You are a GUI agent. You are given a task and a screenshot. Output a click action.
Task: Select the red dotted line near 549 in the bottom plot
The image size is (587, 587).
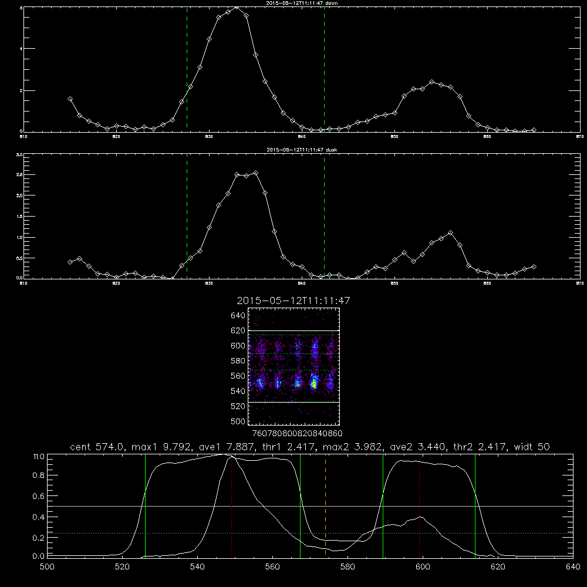[x=232, y=505]
